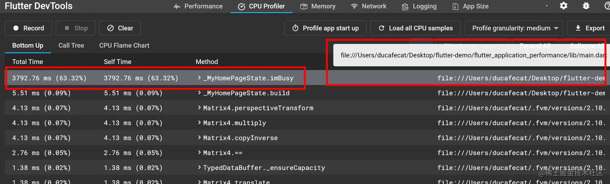This screenshot has height=184, width=610.
Task: Open the Profile granularity dropdown
Action: [x=514, y=28]
